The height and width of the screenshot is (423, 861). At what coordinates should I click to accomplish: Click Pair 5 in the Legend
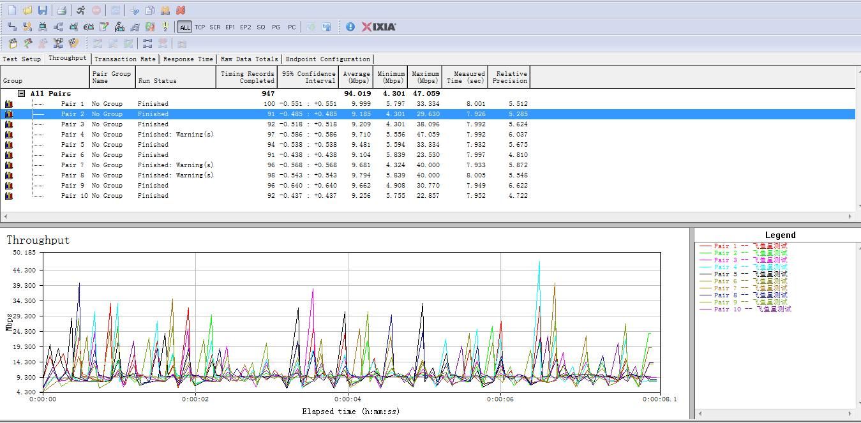pyautogui.click(x=744, y=274)
